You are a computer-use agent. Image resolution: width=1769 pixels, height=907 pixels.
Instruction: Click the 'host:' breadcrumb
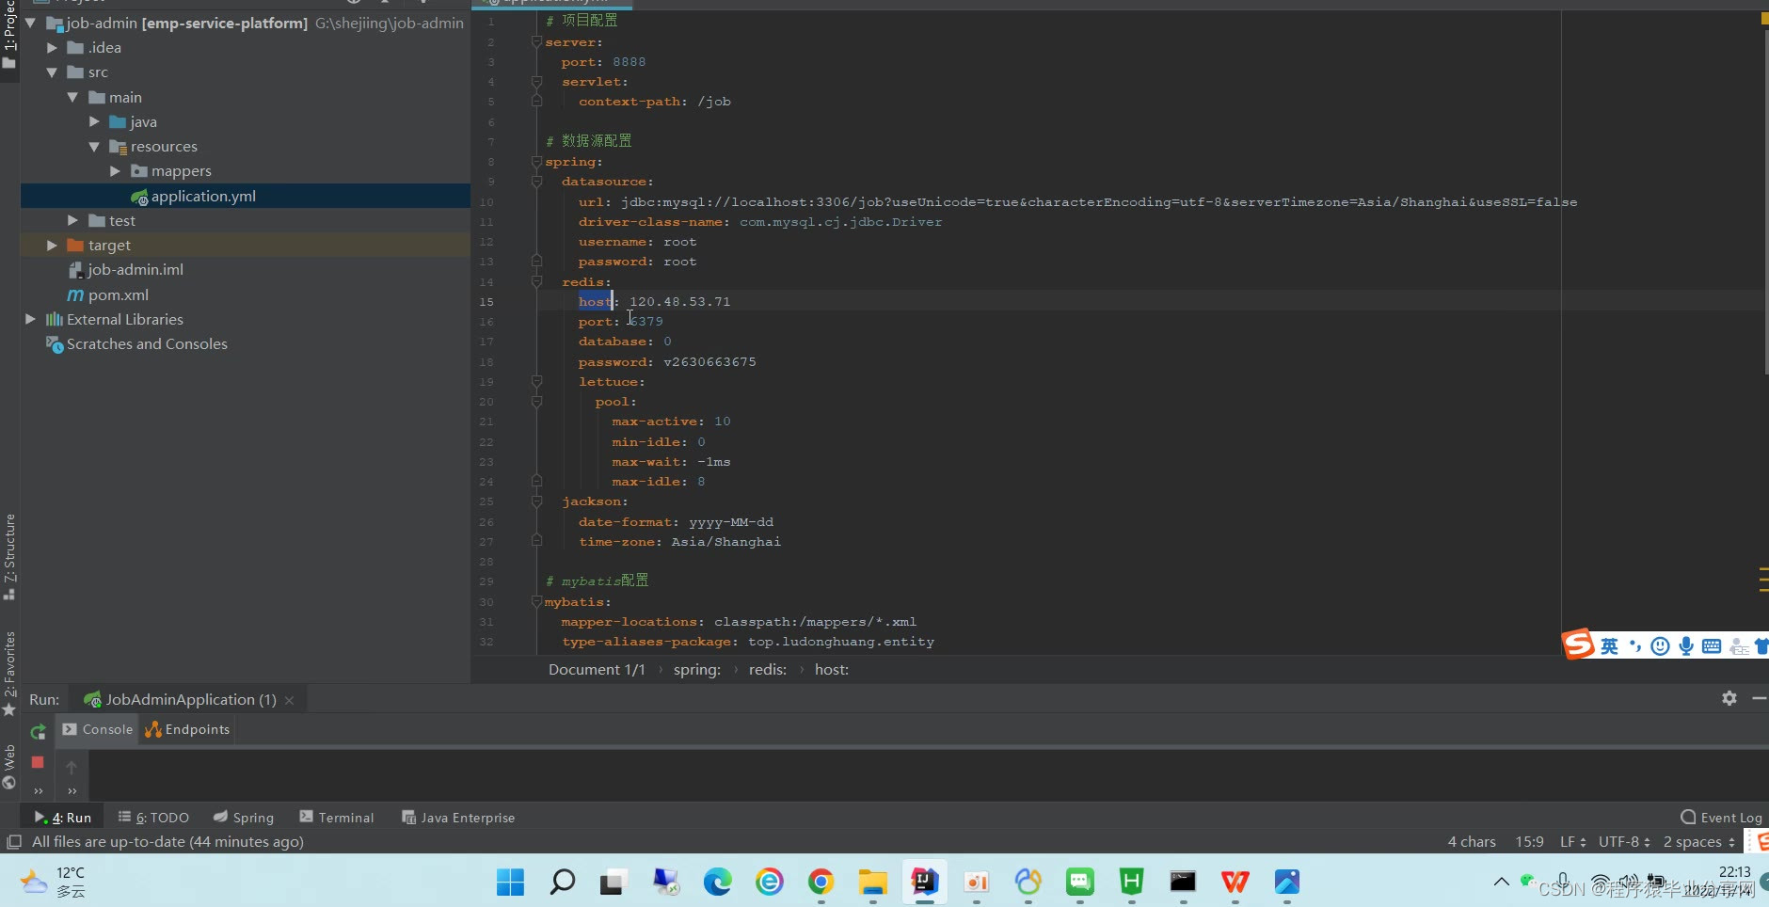pos(832,670)
